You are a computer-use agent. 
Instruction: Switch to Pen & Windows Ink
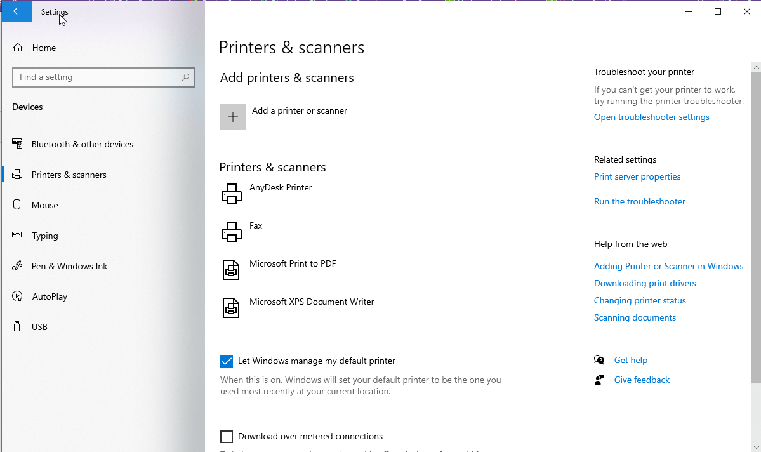point(69,266)
